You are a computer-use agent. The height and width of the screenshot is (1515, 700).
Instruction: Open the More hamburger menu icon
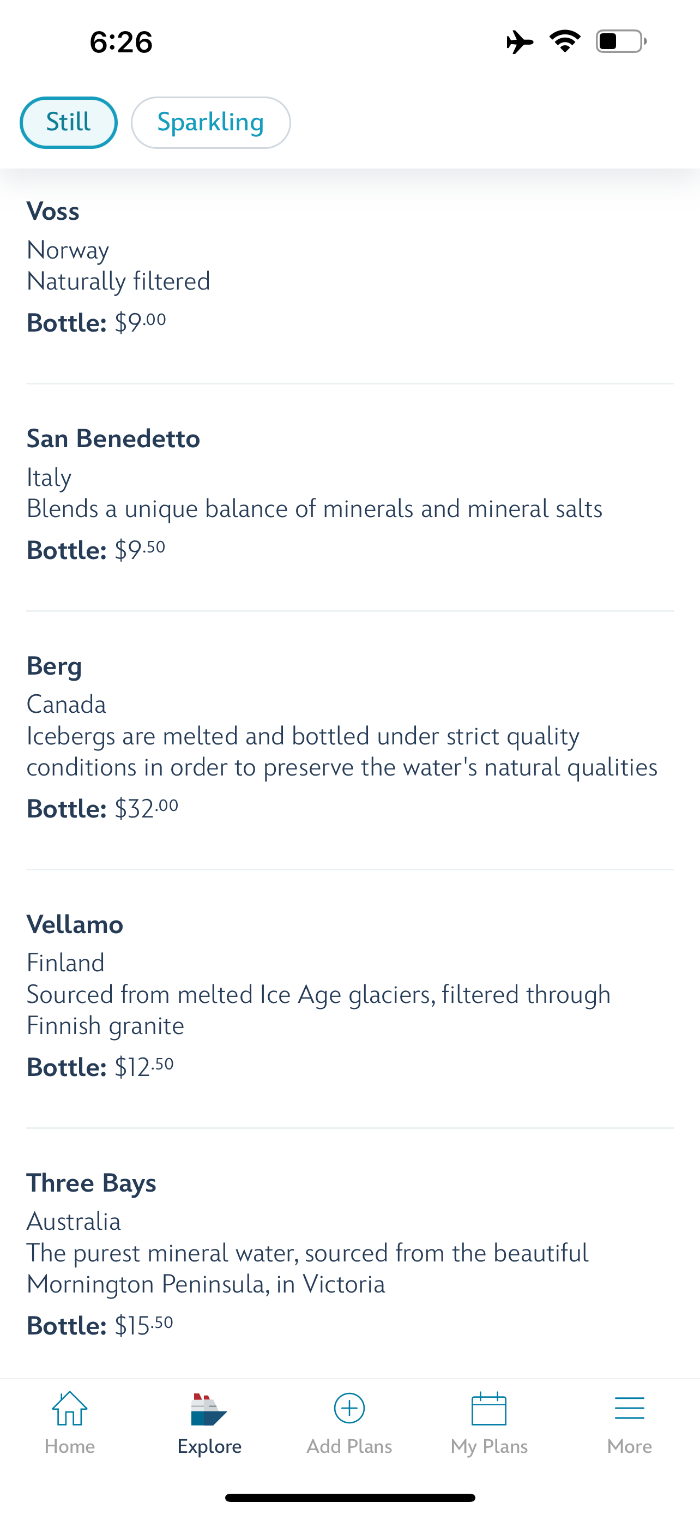point(629,1408)
